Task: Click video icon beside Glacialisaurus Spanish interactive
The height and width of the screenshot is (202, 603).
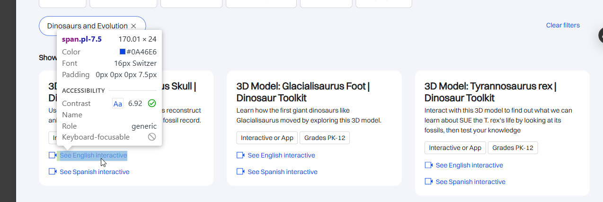Action: tap(240, 172)
